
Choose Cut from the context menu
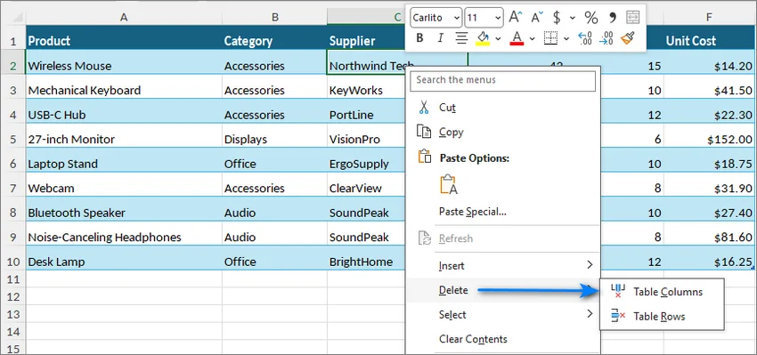tap(503, 107)
